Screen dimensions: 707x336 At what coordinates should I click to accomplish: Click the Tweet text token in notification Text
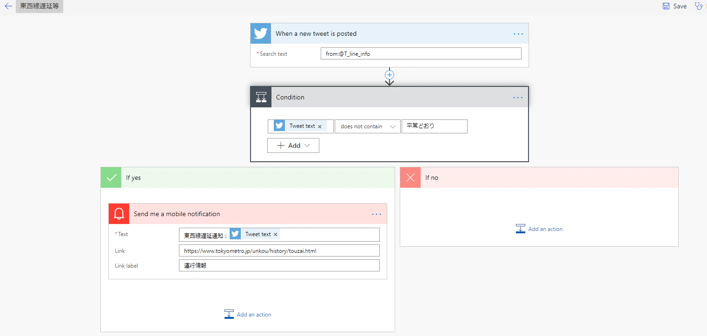tap(255, 234)
